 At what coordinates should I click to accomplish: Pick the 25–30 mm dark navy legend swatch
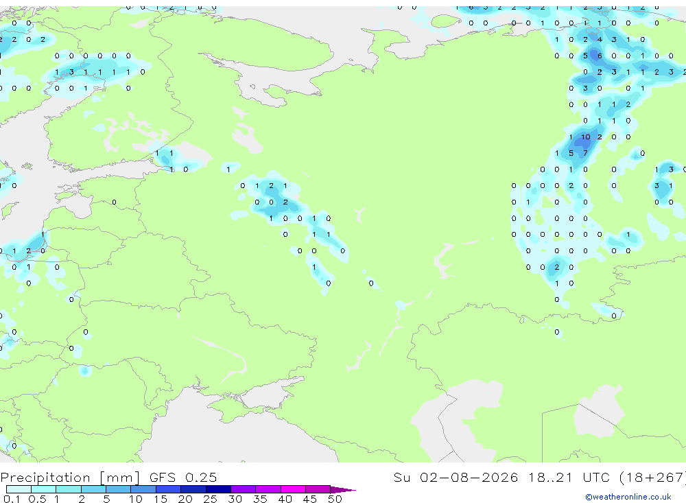(218, 489)
